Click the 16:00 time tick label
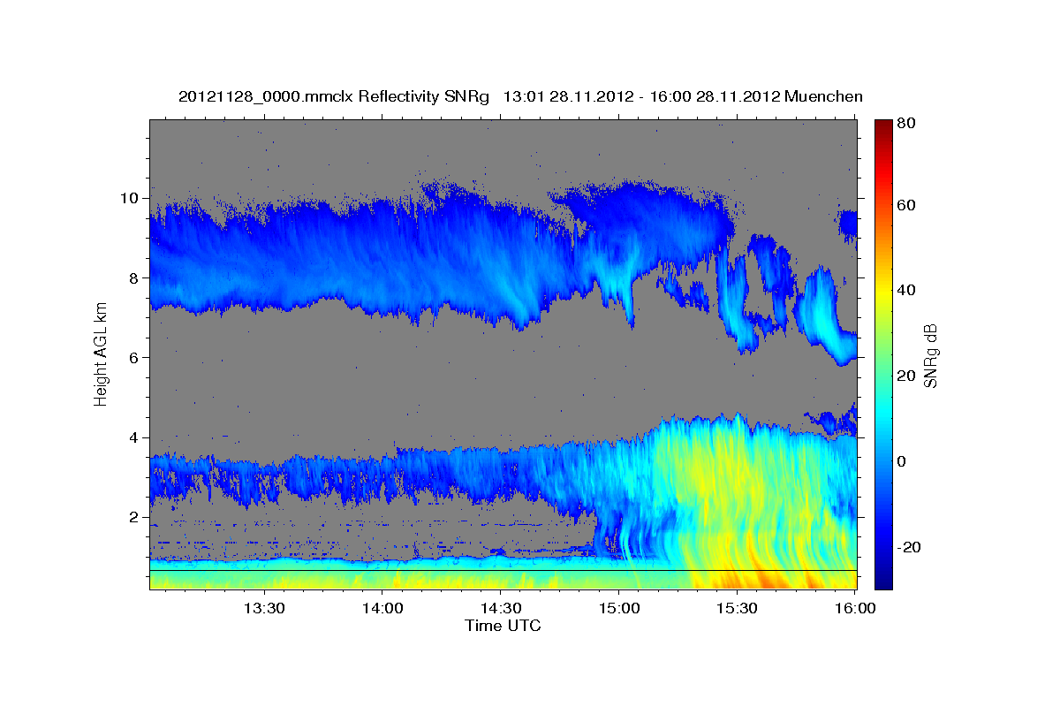 point(853,608)
